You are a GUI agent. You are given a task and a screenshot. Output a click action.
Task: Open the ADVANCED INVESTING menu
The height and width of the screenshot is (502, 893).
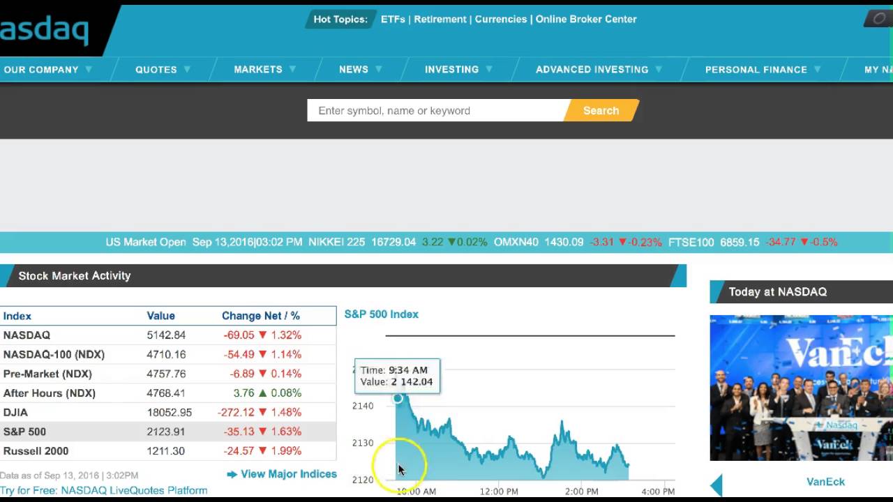coord(592,70)
